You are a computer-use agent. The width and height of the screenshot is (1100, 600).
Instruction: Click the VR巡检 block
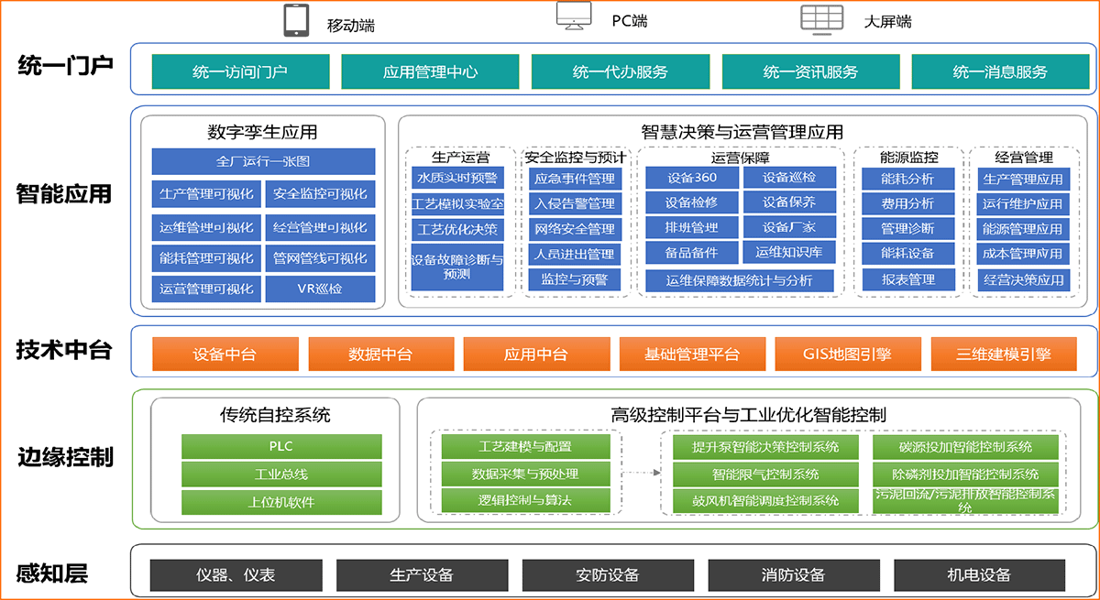320,289
